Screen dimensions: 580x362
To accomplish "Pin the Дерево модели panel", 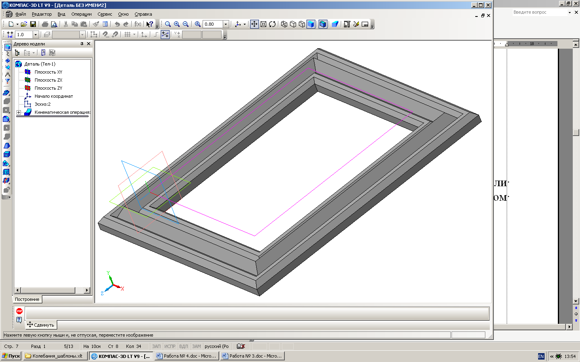I will [82, 44].
